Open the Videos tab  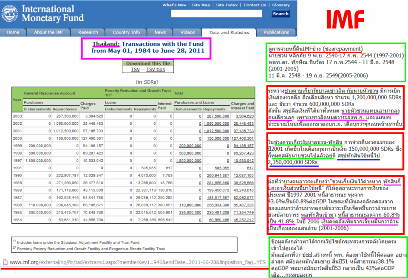pos(187,32)
